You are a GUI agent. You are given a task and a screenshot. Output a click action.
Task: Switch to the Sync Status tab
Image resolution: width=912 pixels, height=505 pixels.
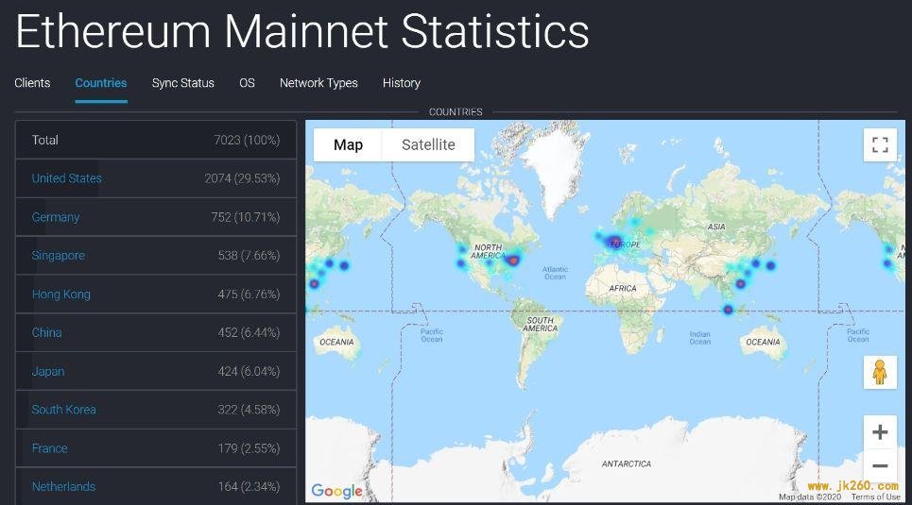click(182, 83)
